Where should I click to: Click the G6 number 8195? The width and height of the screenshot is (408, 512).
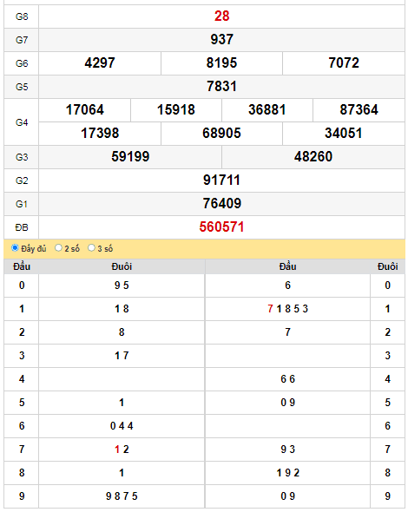221,63
